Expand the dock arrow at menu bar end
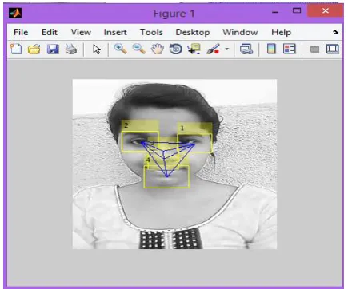Screen dimensions: 348x289 pyautogui.click(x=336, y=32)
